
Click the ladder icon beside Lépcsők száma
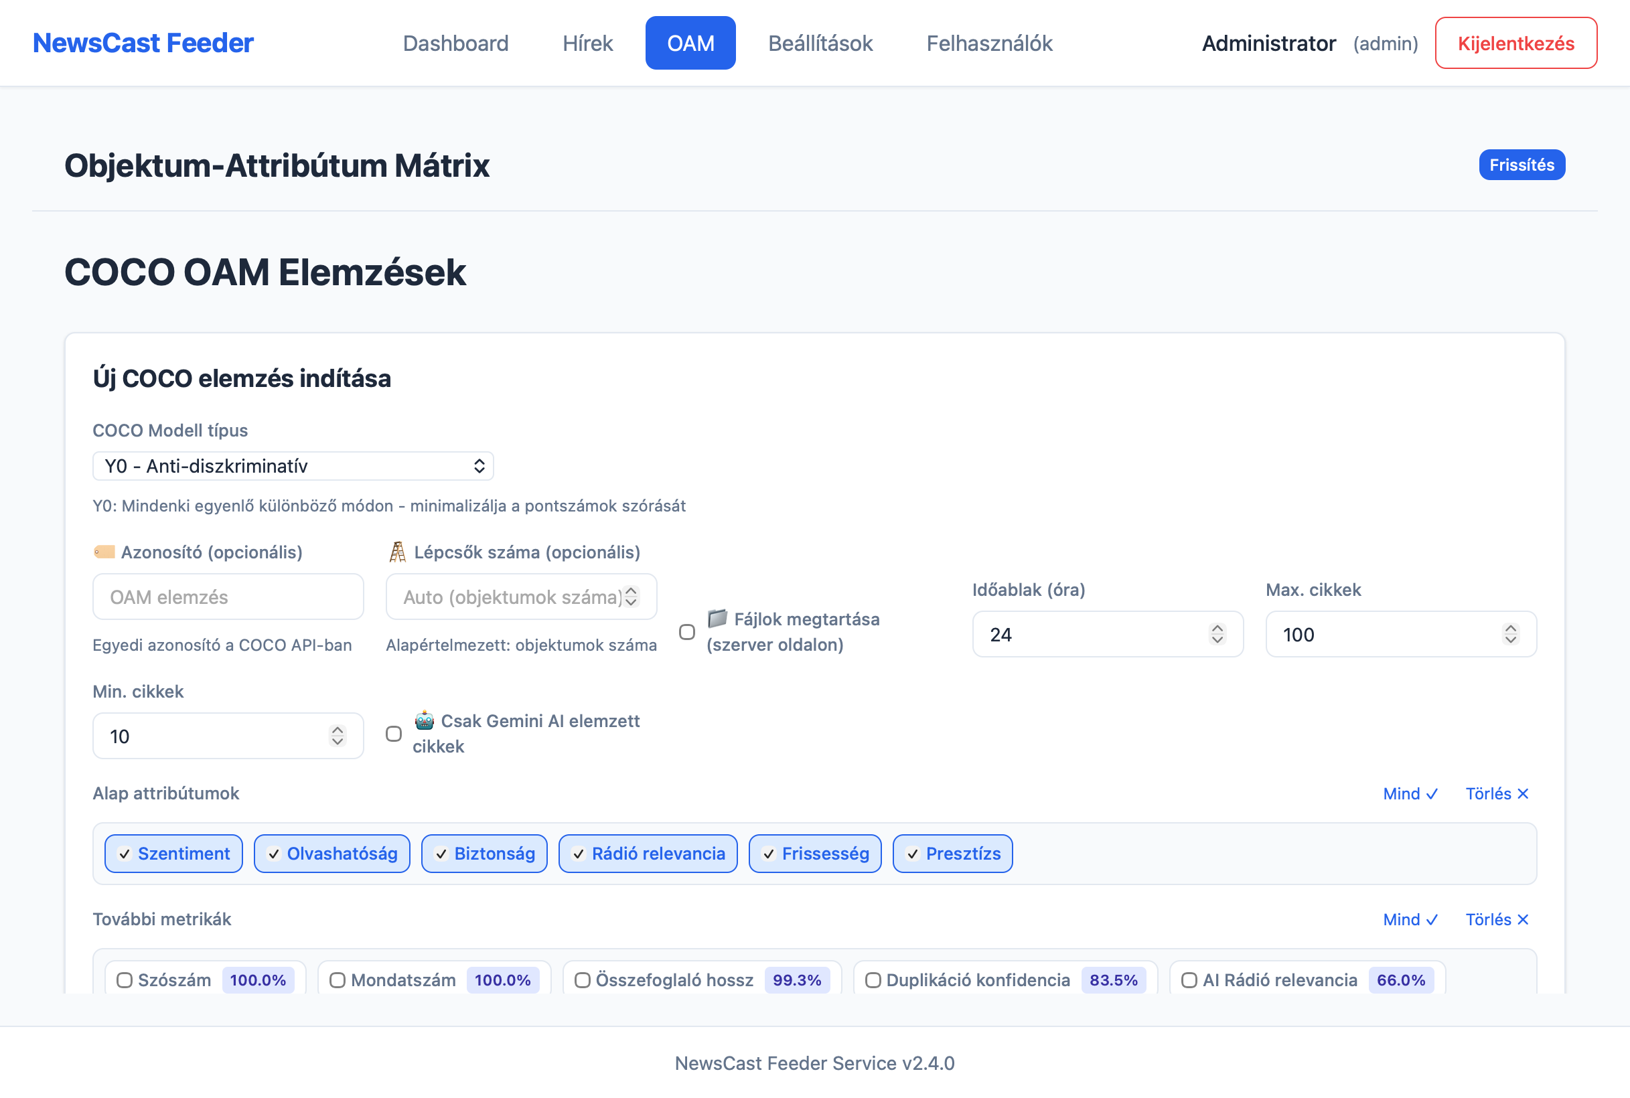tap(397, 552)
